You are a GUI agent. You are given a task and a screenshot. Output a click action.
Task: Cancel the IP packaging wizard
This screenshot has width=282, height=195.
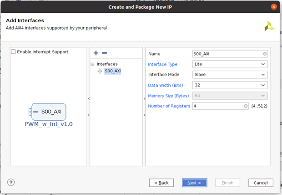[x=261, y=183]
